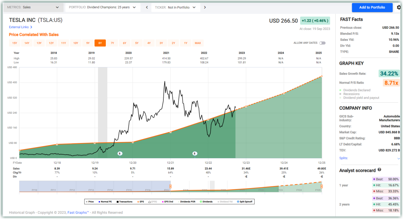Toggle Split Spinoff in chart legend
The width and height of the screenshot is (403, 219).
(x=245, y=202)
